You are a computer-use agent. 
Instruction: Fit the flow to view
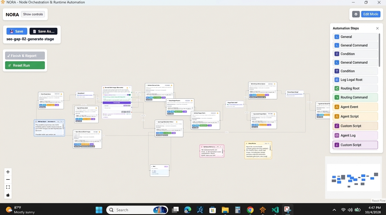tap(8, 187)
